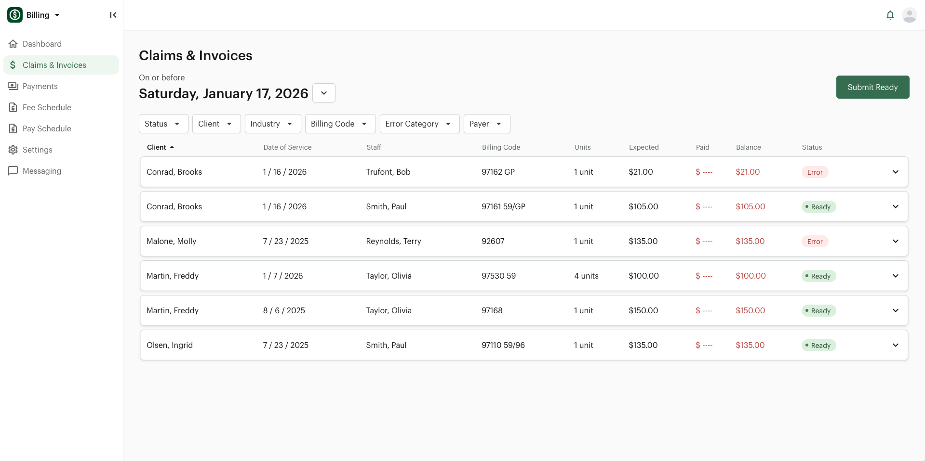Click the Billing app logo icon
The height and width of the screenshot is (461, 925).
click(x=15, y=15)
